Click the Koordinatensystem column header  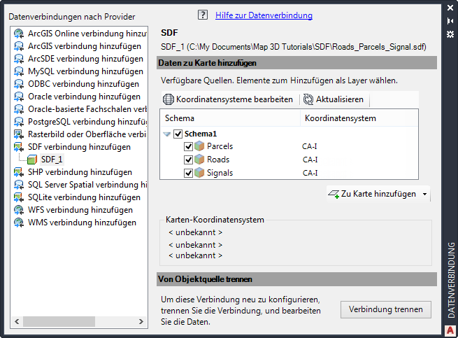pyautogui.click(x=359, y=118)
